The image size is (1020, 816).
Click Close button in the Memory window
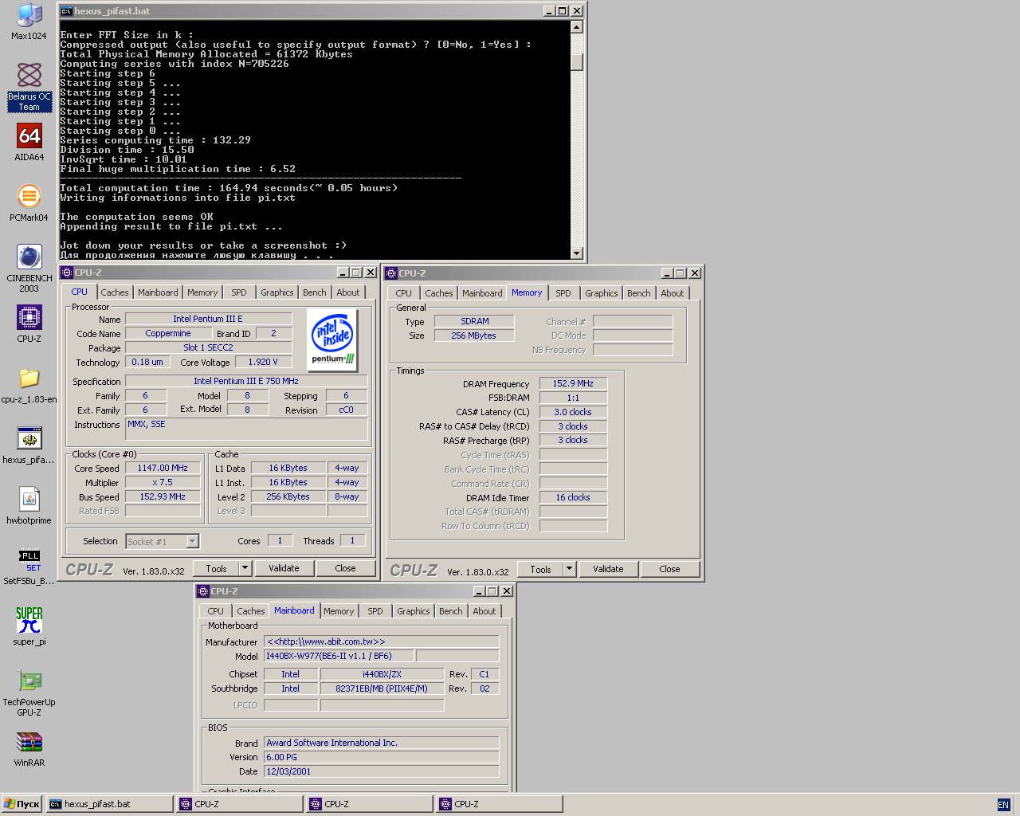pos(669,569)
